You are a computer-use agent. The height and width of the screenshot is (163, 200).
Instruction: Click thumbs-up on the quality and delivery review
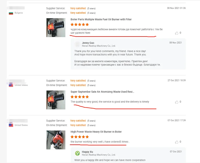(177, 102)
